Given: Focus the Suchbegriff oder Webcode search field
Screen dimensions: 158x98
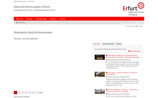Looking at the screenshot, I should click(x=129, y=22).
